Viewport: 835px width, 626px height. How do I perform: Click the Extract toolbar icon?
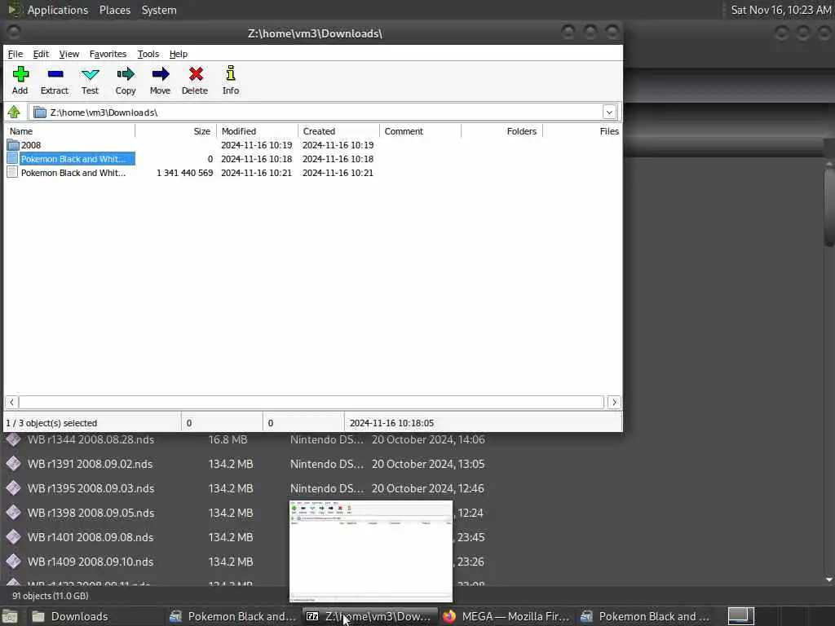55,74
